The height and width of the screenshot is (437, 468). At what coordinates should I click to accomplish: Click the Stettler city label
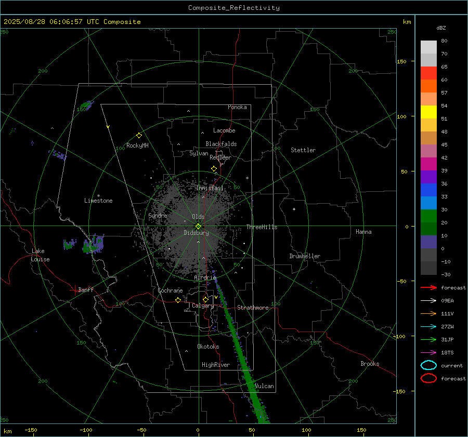point(303,150)
